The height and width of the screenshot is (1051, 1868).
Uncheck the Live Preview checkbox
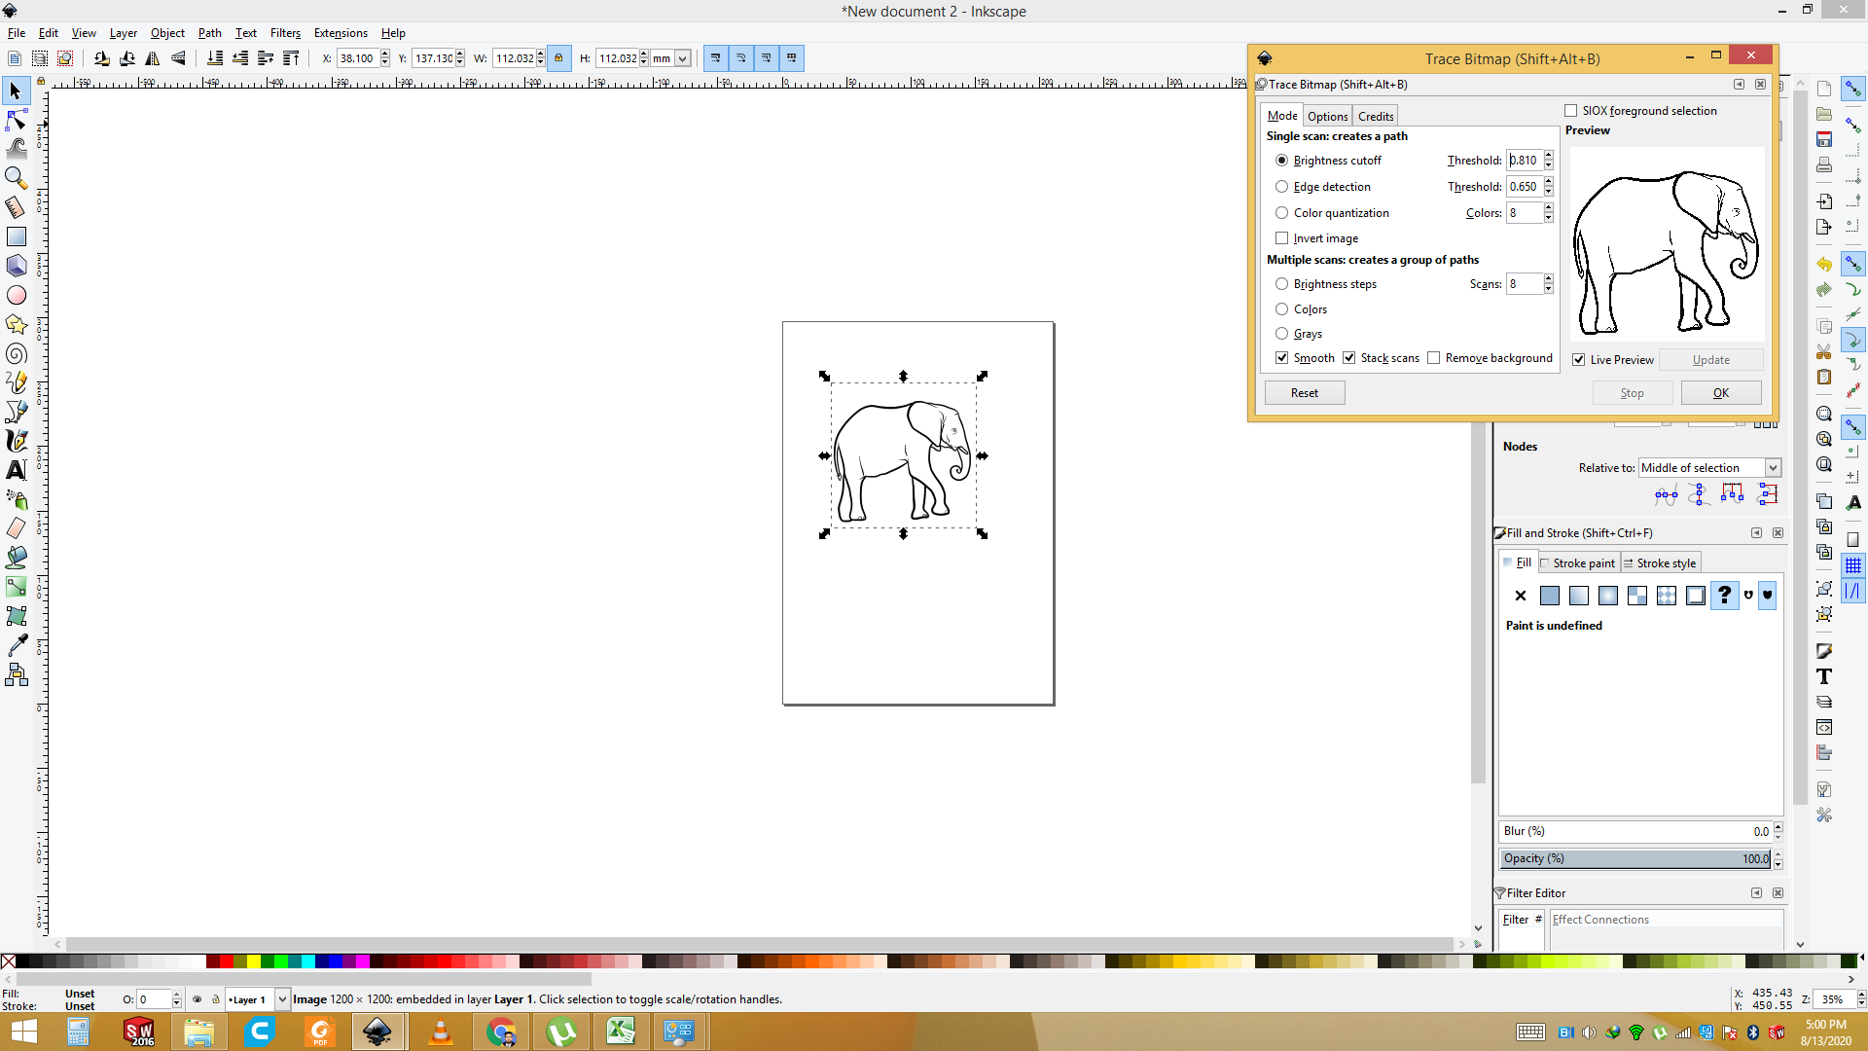(1578, 360)
